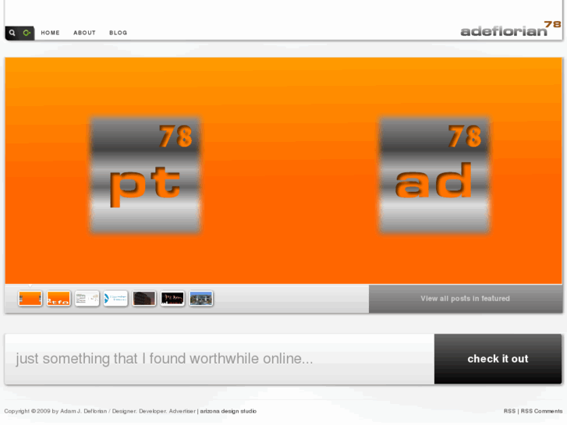Select the black night-lights slide thumbnail

[172, 299]
